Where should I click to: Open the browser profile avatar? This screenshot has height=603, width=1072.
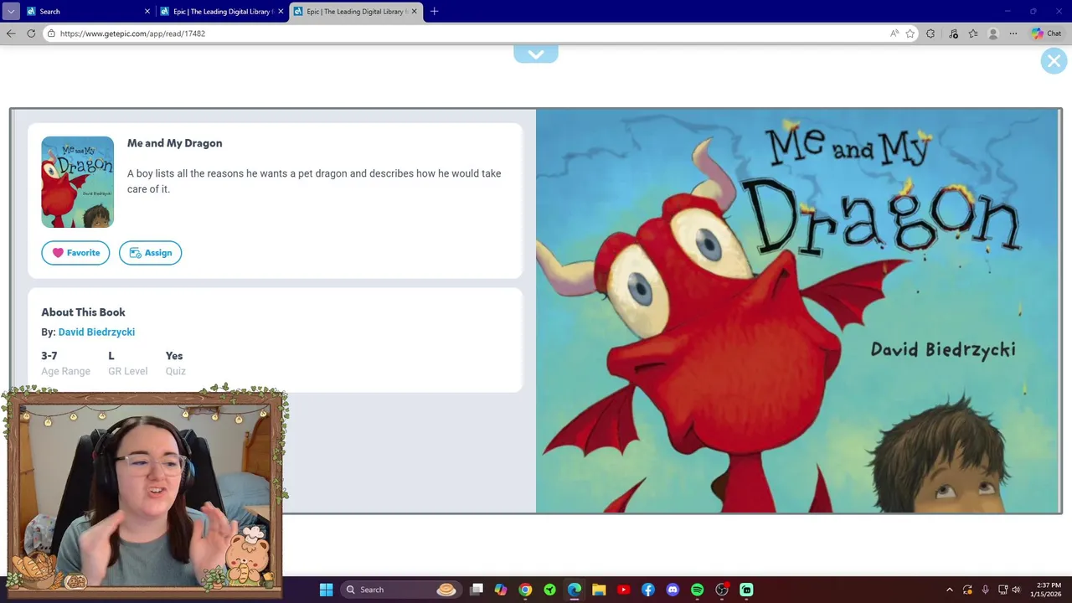coord(993,33)
